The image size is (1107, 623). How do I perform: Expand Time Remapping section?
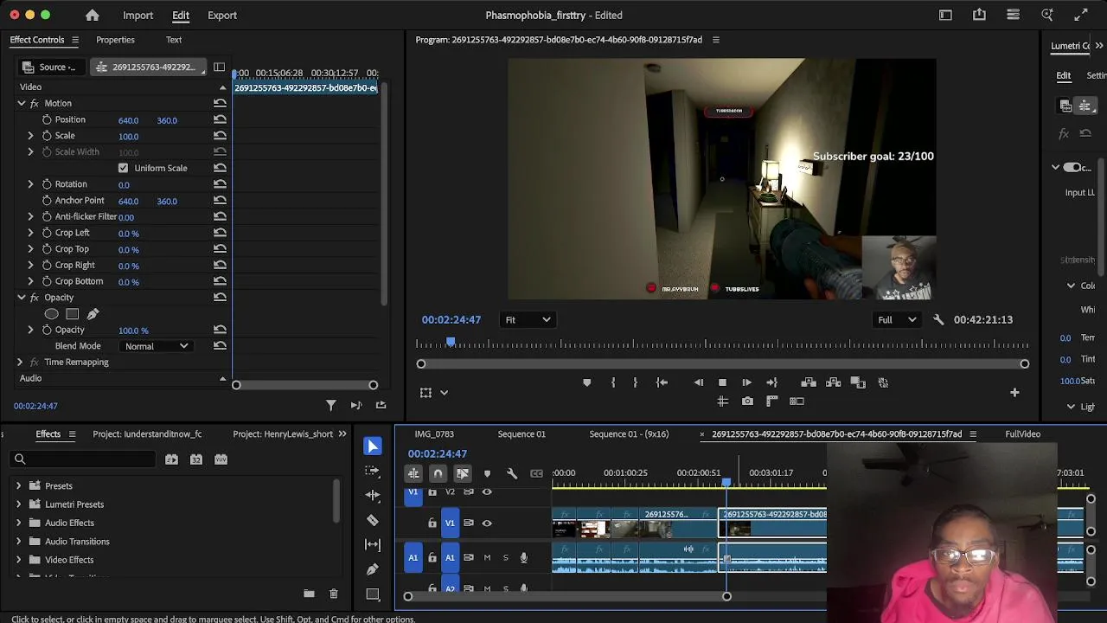[x=19, y=363]
